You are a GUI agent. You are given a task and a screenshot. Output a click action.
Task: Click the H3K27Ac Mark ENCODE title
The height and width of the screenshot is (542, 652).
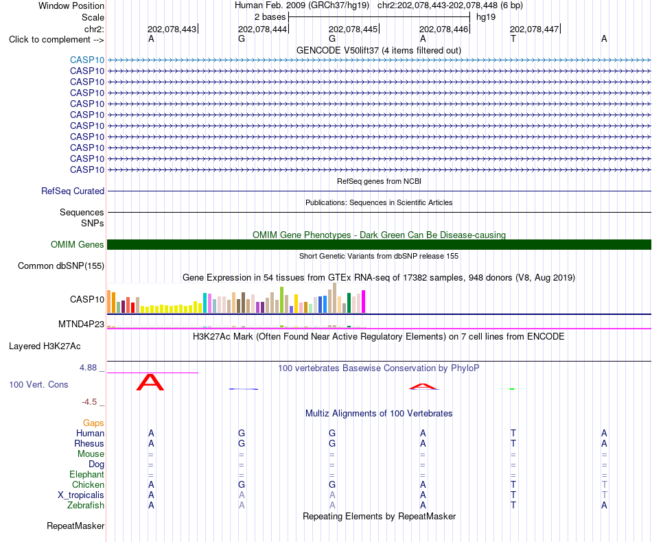click(379, 336)
